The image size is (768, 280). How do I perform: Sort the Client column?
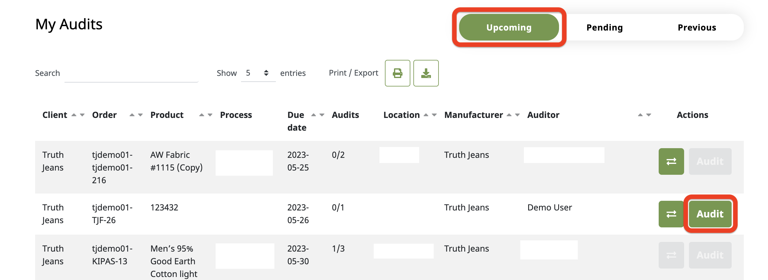pyautogui.click(x=78, y=115)
